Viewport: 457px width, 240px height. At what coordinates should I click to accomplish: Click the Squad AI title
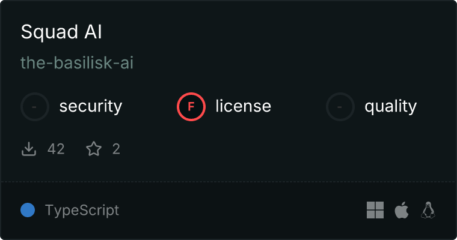pyautogui.click(x=61, y=32)
